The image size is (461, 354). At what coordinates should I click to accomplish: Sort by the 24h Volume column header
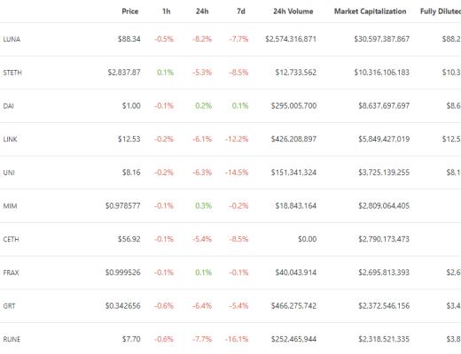293,12
